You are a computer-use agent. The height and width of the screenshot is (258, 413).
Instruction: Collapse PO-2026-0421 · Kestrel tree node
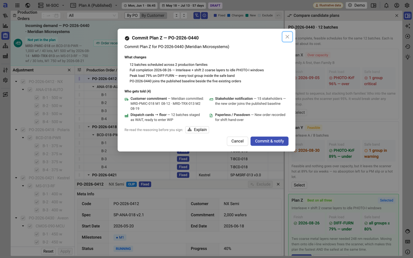(x=16, y=178)
